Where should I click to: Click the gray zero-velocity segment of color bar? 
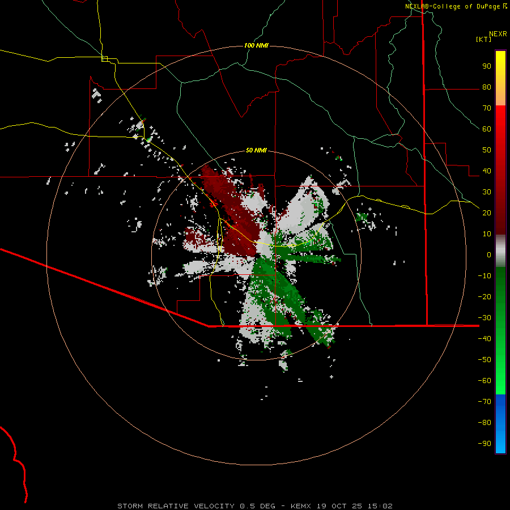[500, 251]
